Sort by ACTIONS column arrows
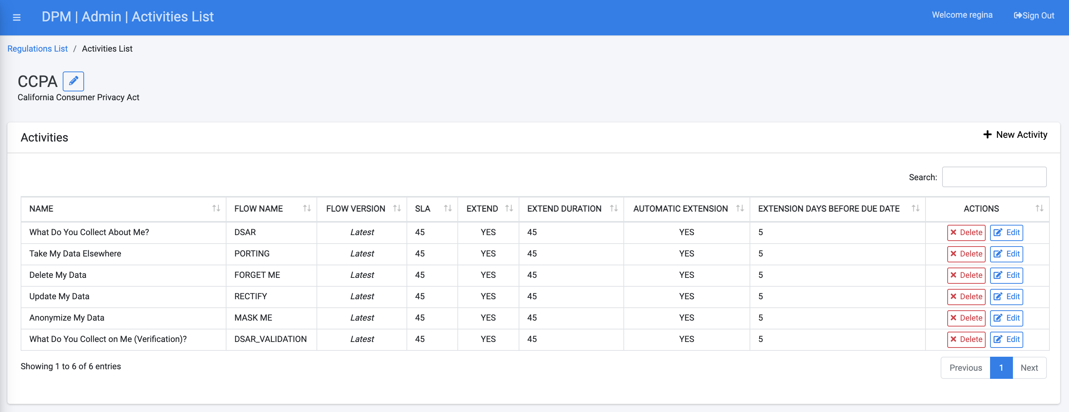Viewport: 1069px width, 412px height. pyautogui.click(x=1039, y=209)
